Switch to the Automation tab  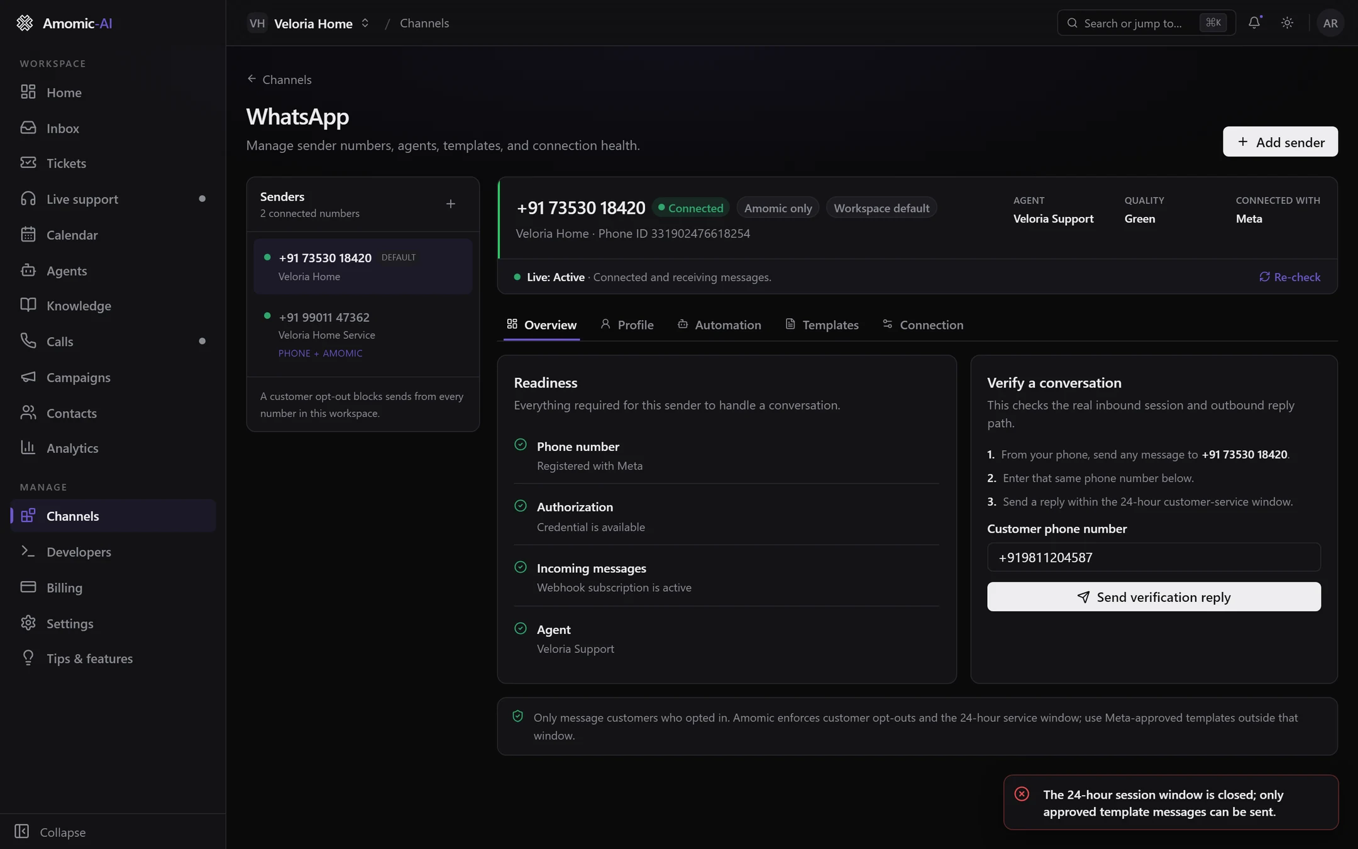(x=719, y=325)
